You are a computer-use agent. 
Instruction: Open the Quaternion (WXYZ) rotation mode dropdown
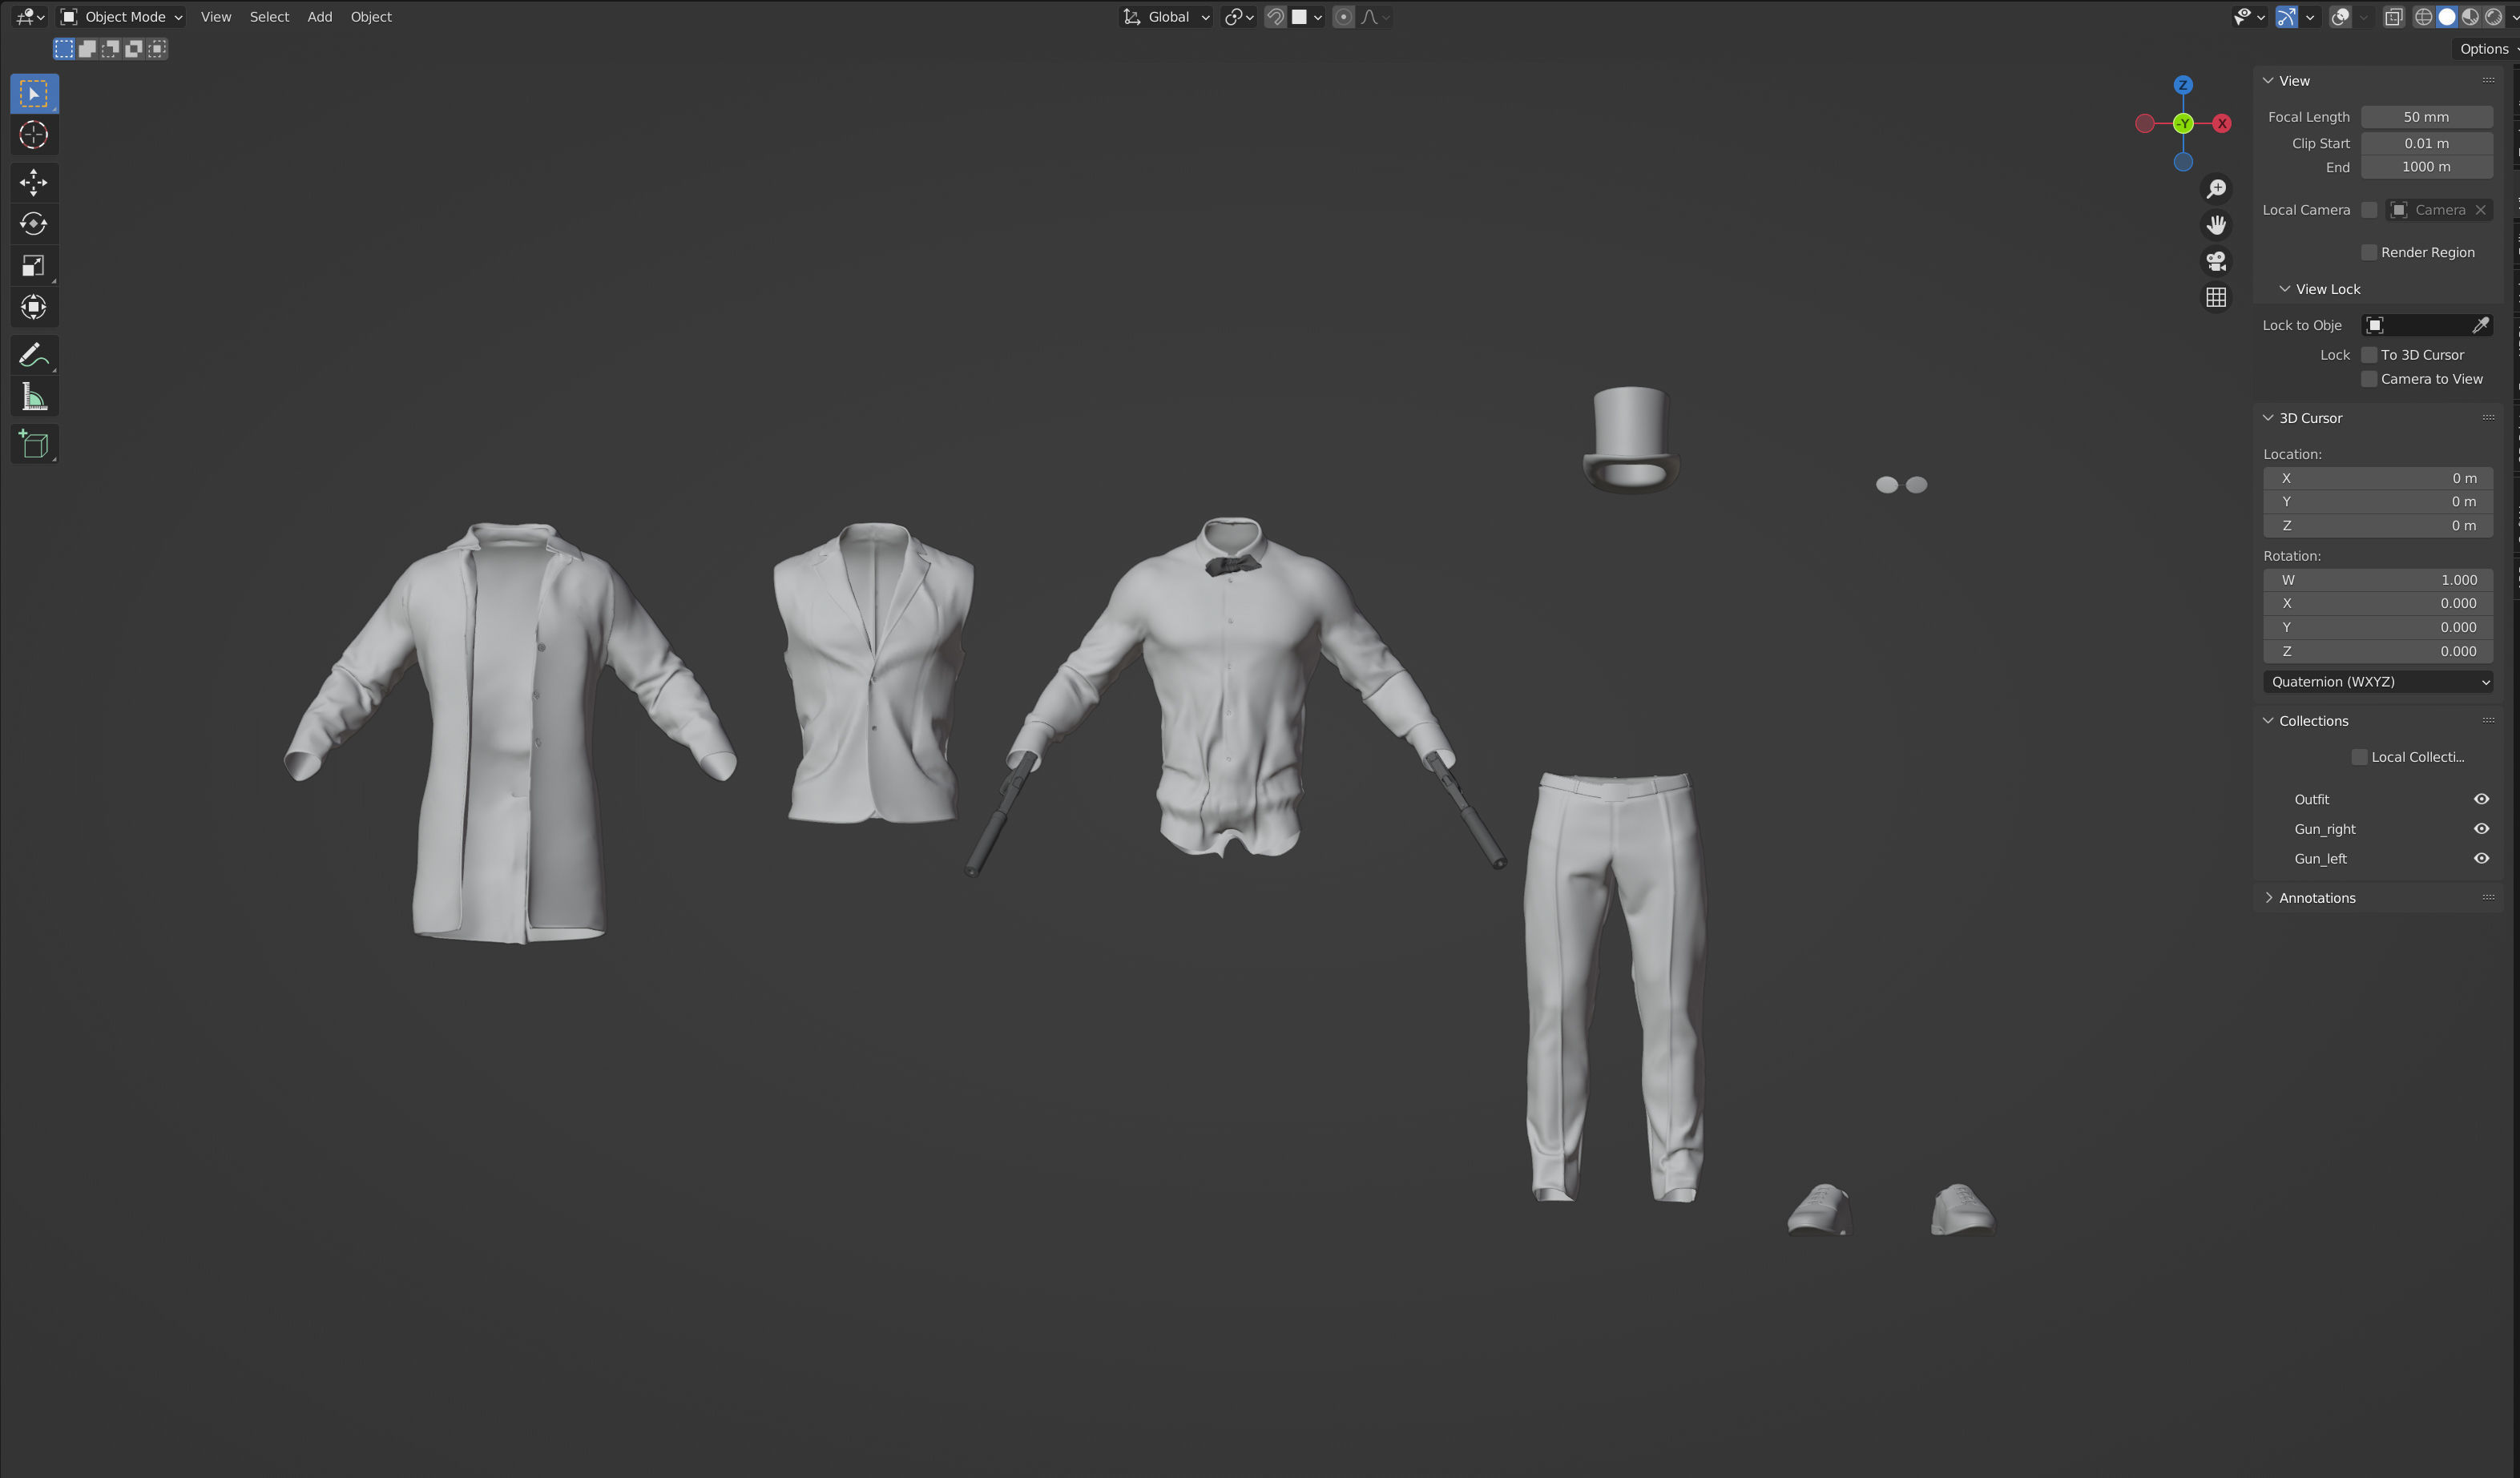pos(2377,682)
